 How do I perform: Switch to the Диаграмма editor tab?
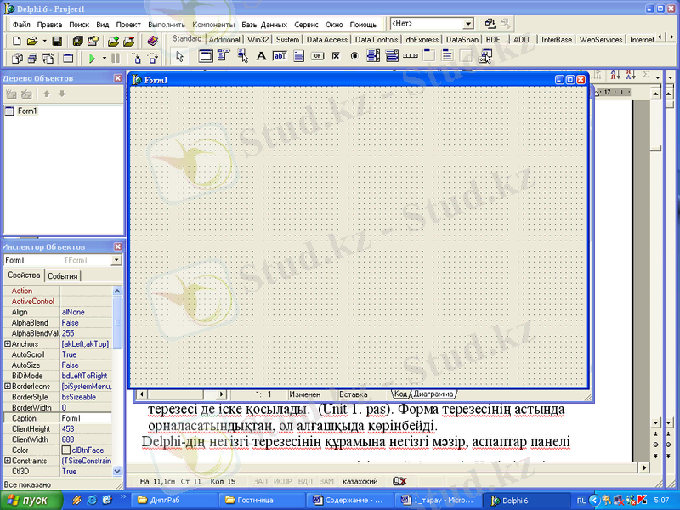pos(433,394)
